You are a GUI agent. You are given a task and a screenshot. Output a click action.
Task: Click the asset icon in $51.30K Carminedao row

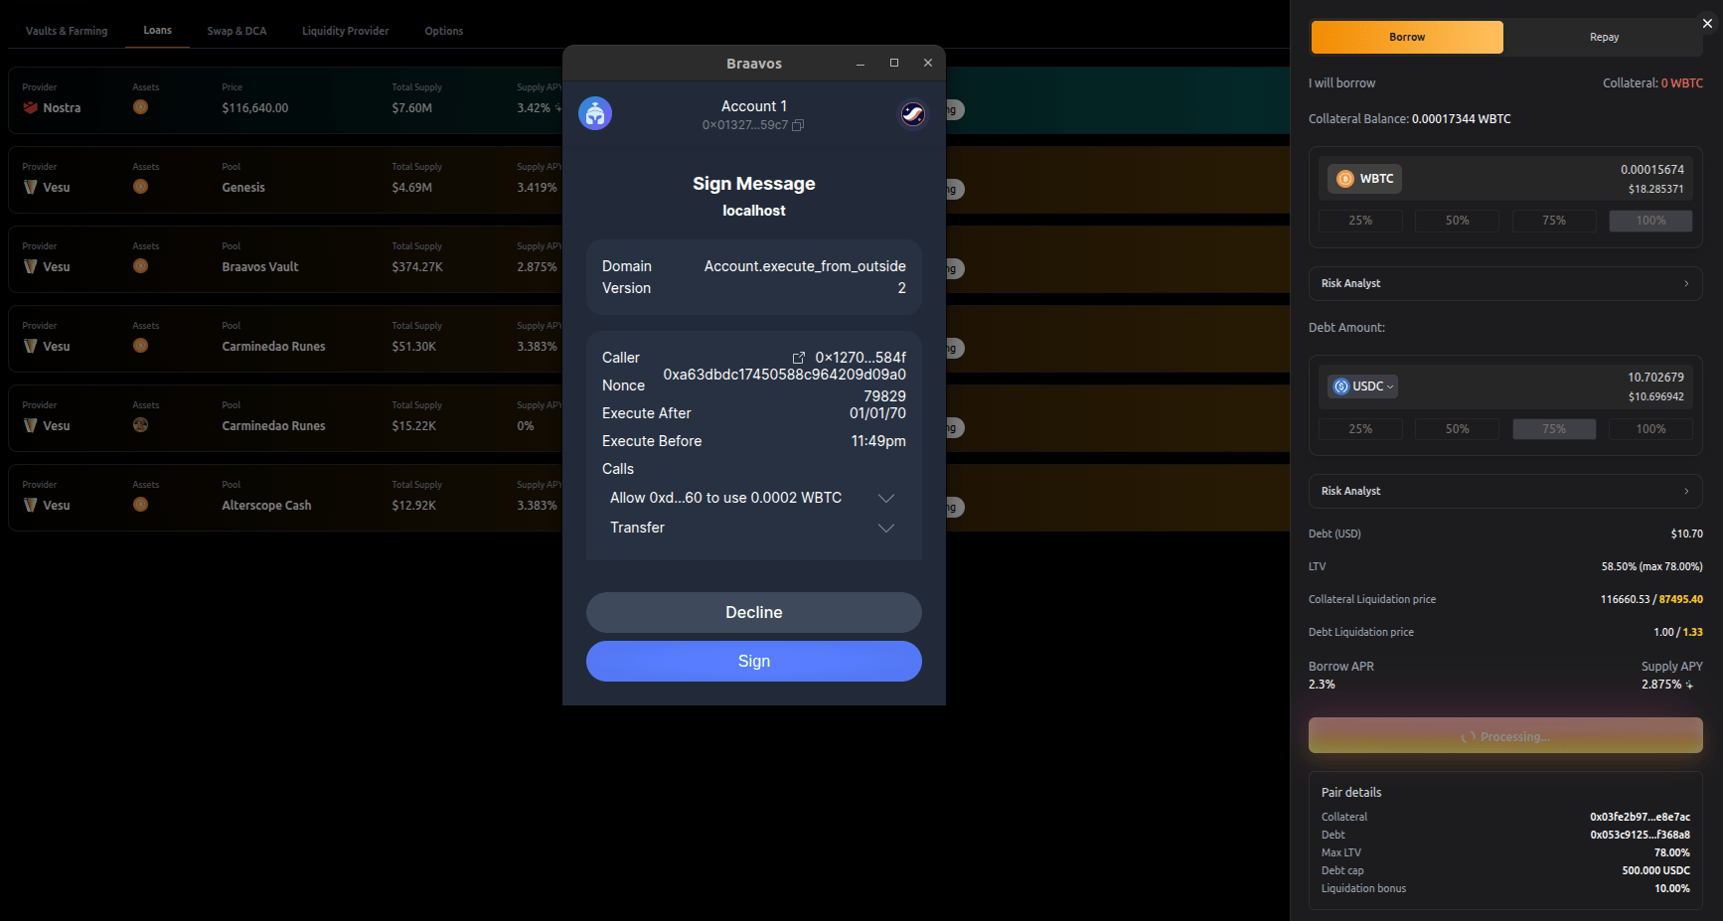[141, 346]
